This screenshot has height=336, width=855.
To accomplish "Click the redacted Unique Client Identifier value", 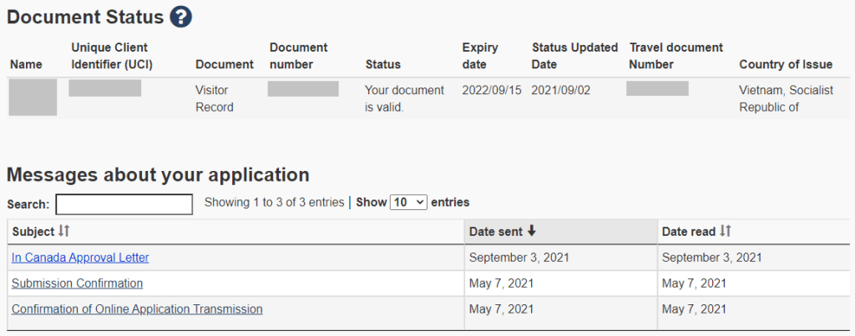I will coord(104,88).
